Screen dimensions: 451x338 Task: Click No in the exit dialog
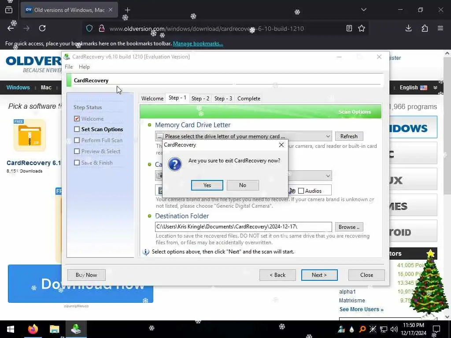(x=243, y=185)
